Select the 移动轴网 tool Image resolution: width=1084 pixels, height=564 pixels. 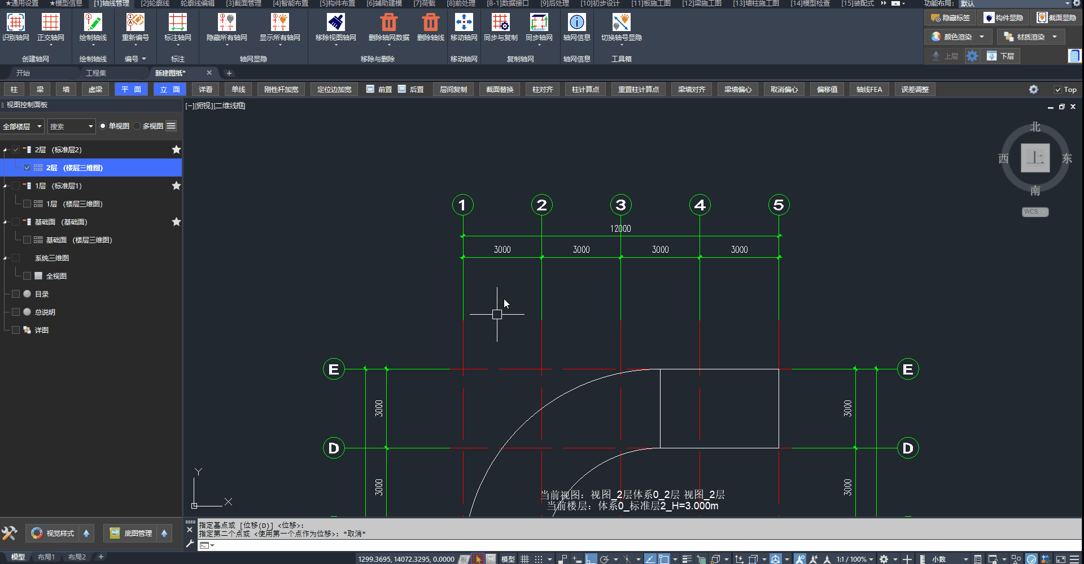coord(464,23)
